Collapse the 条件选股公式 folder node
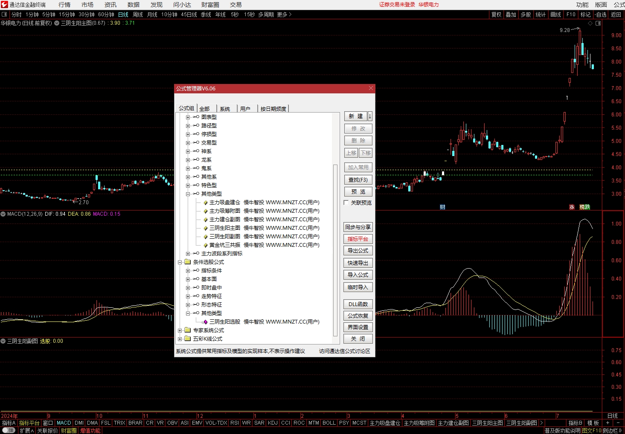 click(x=180, y=262)
